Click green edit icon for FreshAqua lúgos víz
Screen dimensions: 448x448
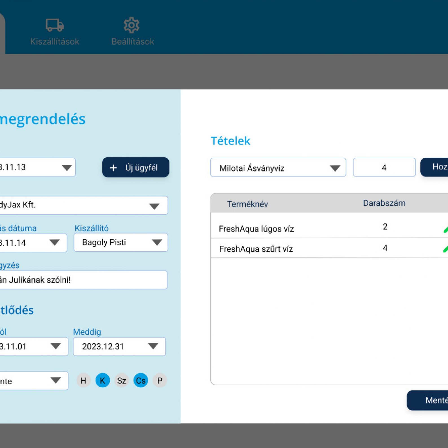(445, 229)
